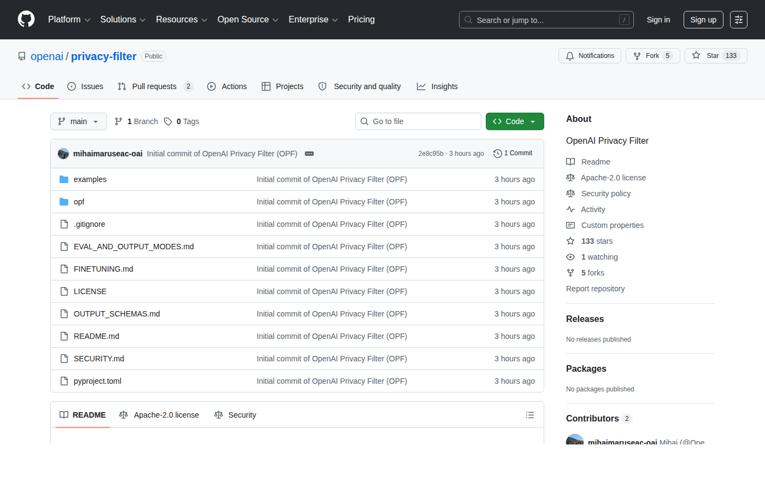Expand the Open Source menu
The width and height of the screenshot is (765, 492).
tap(248, 20)
